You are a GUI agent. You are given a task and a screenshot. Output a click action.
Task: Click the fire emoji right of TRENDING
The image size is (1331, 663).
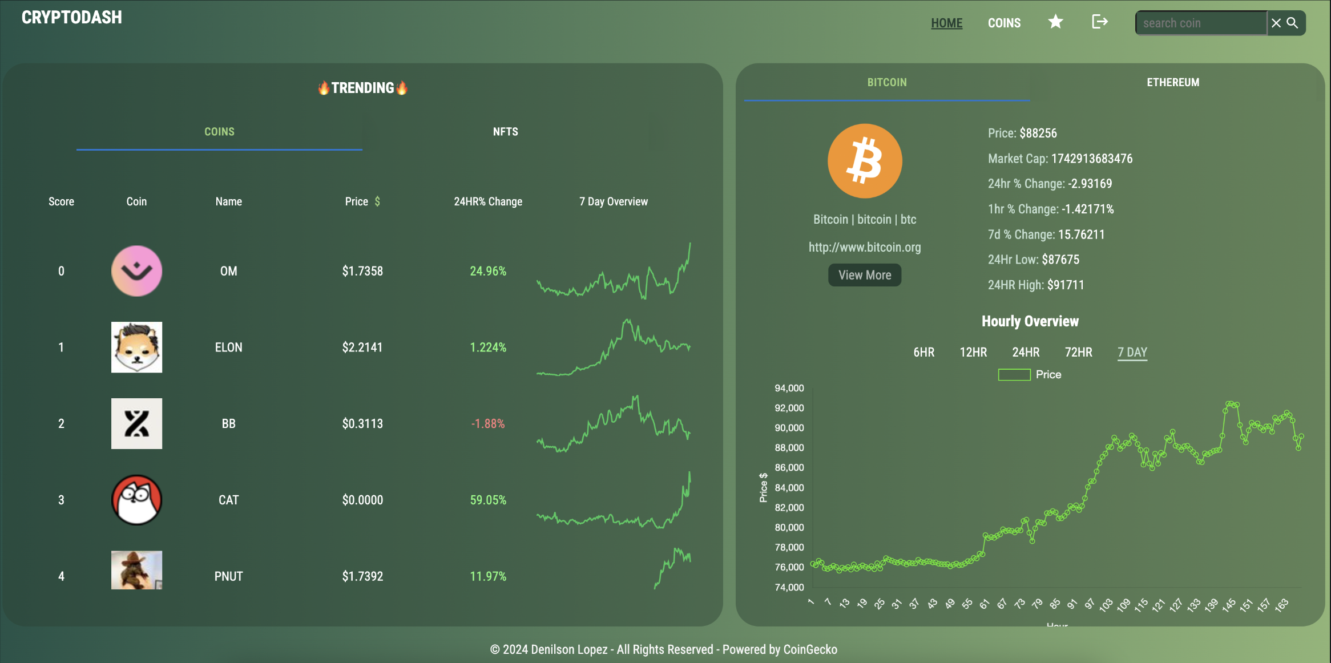click(x=402, y=88)
